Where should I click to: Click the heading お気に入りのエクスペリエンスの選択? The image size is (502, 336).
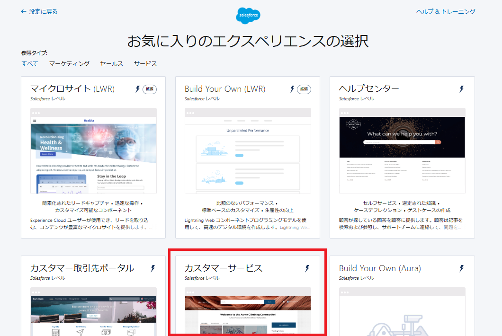coord(248,41)
